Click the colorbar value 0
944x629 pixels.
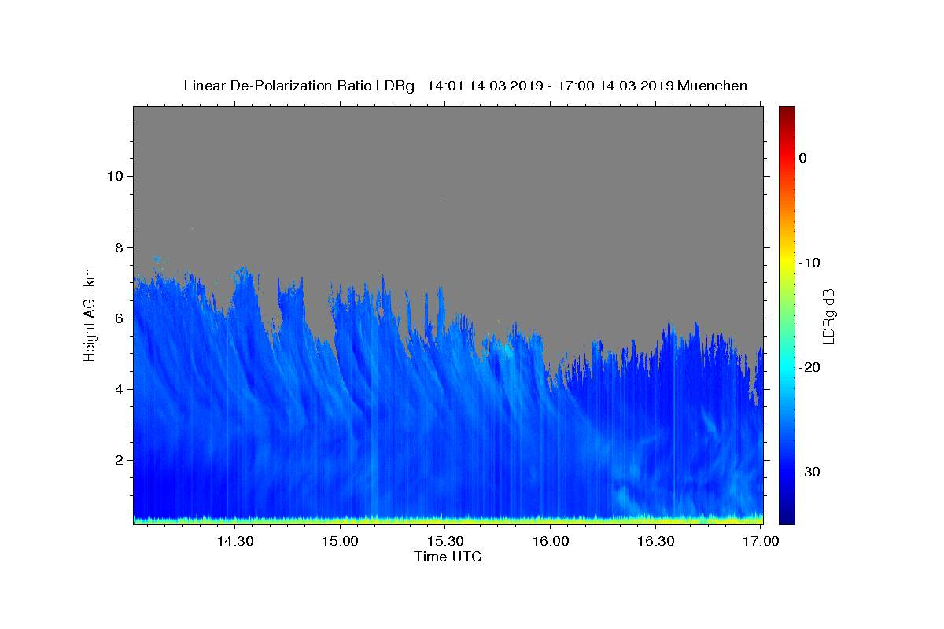tap(802, 158)
